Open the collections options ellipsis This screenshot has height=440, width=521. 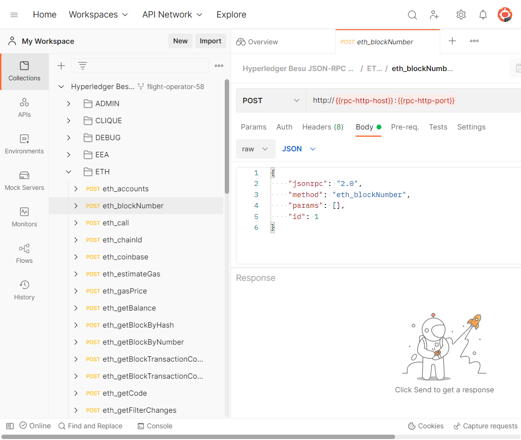(x=218, y=66)
